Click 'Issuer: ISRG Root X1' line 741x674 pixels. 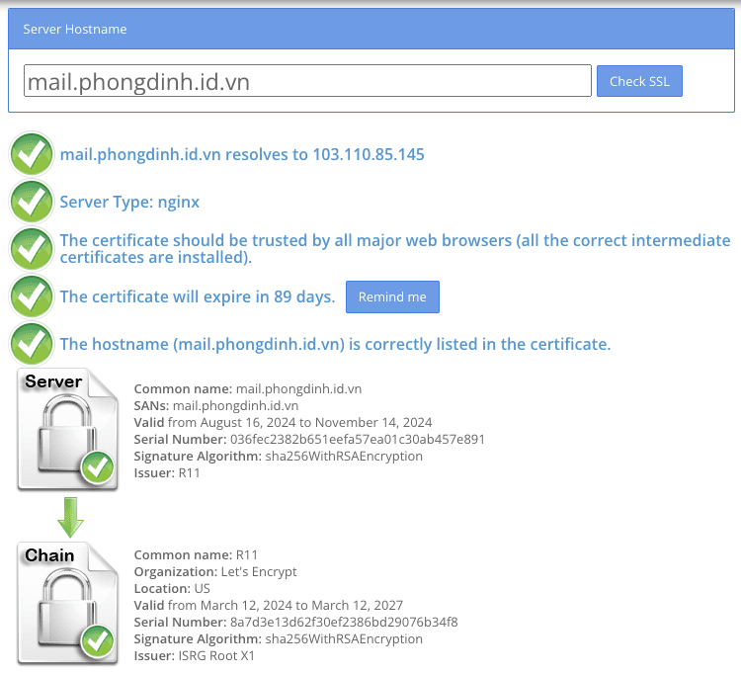pyautogui.click(x=195, y=656)
